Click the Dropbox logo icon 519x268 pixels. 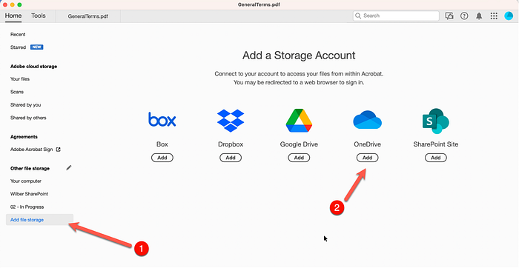coord(231,121)
